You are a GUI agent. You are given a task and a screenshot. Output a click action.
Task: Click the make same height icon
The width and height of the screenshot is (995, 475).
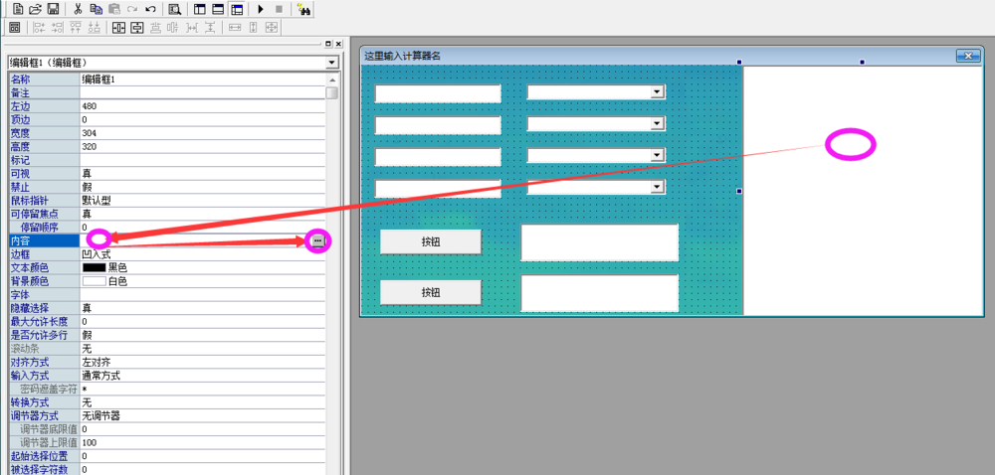[253, 27]
